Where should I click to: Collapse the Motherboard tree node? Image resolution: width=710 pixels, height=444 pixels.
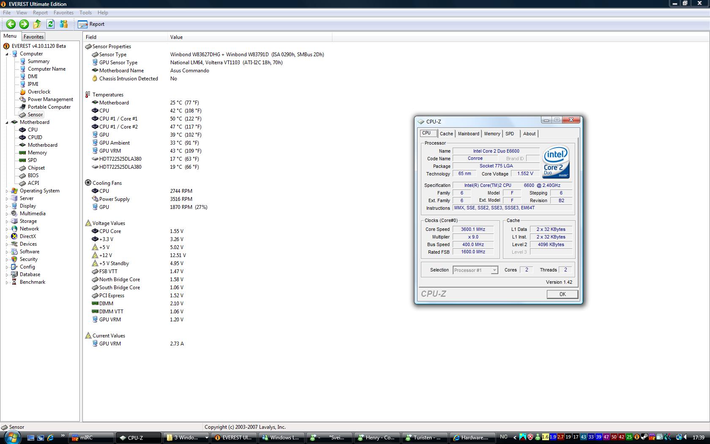coord(7,123)
